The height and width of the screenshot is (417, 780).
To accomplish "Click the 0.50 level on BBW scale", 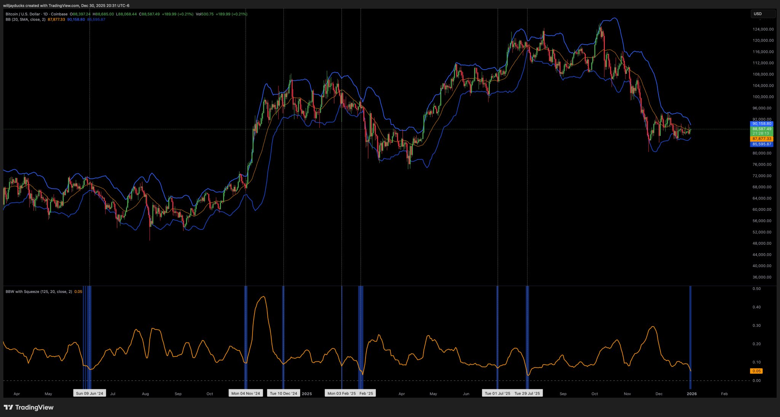I will (x=756, y=289).
